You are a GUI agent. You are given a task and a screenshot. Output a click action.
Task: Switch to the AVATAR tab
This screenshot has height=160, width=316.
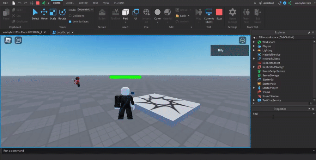click(83, 3)
